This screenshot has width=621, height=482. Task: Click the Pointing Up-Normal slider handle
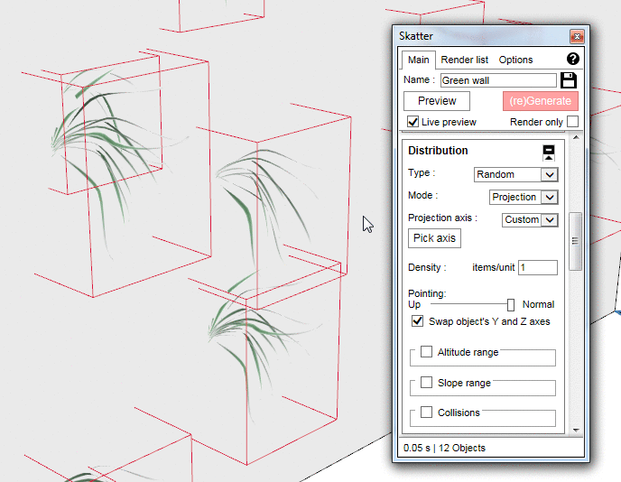511,305
